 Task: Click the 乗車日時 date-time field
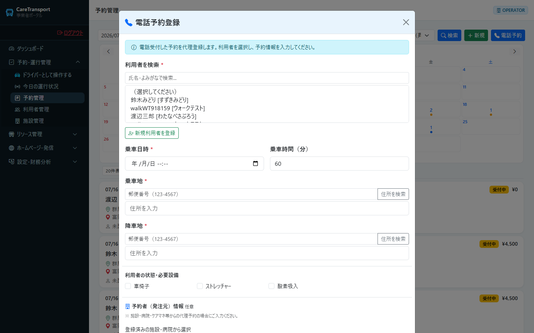click(x=194, y=164)
